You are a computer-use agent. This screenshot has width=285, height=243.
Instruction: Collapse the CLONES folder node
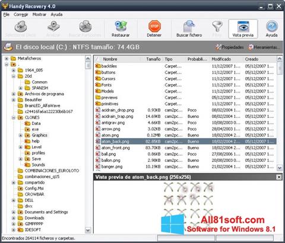(14, 118)
